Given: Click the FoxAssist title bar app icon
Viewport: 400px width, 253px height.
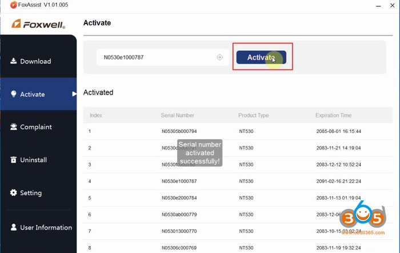Looking at the screenshot, I should (14, 5).
